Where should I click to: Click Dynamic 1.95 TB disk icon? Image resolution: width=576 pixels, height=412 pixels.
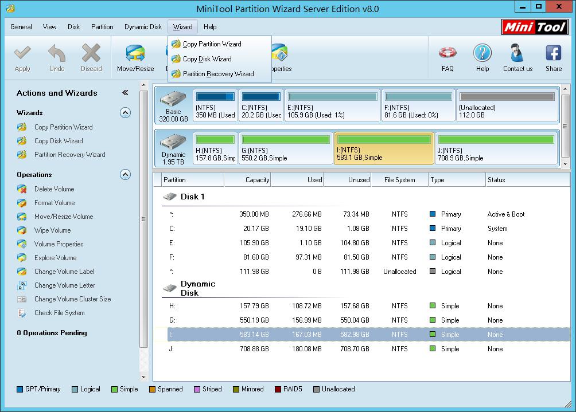[x=173, y=142]
